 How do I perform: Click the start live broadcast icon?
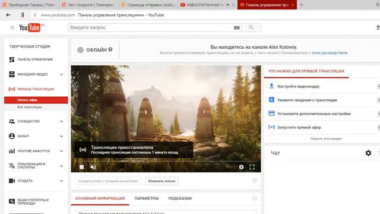click(271, 127)
